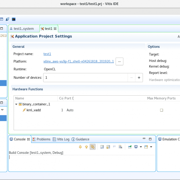
Task: Click the platform browse ellipsis button
Action: pos(119,62)
